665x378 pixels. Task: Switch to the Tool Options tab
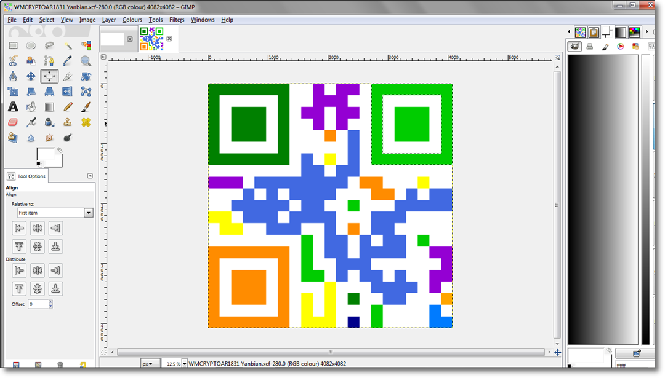pos(26,176)
